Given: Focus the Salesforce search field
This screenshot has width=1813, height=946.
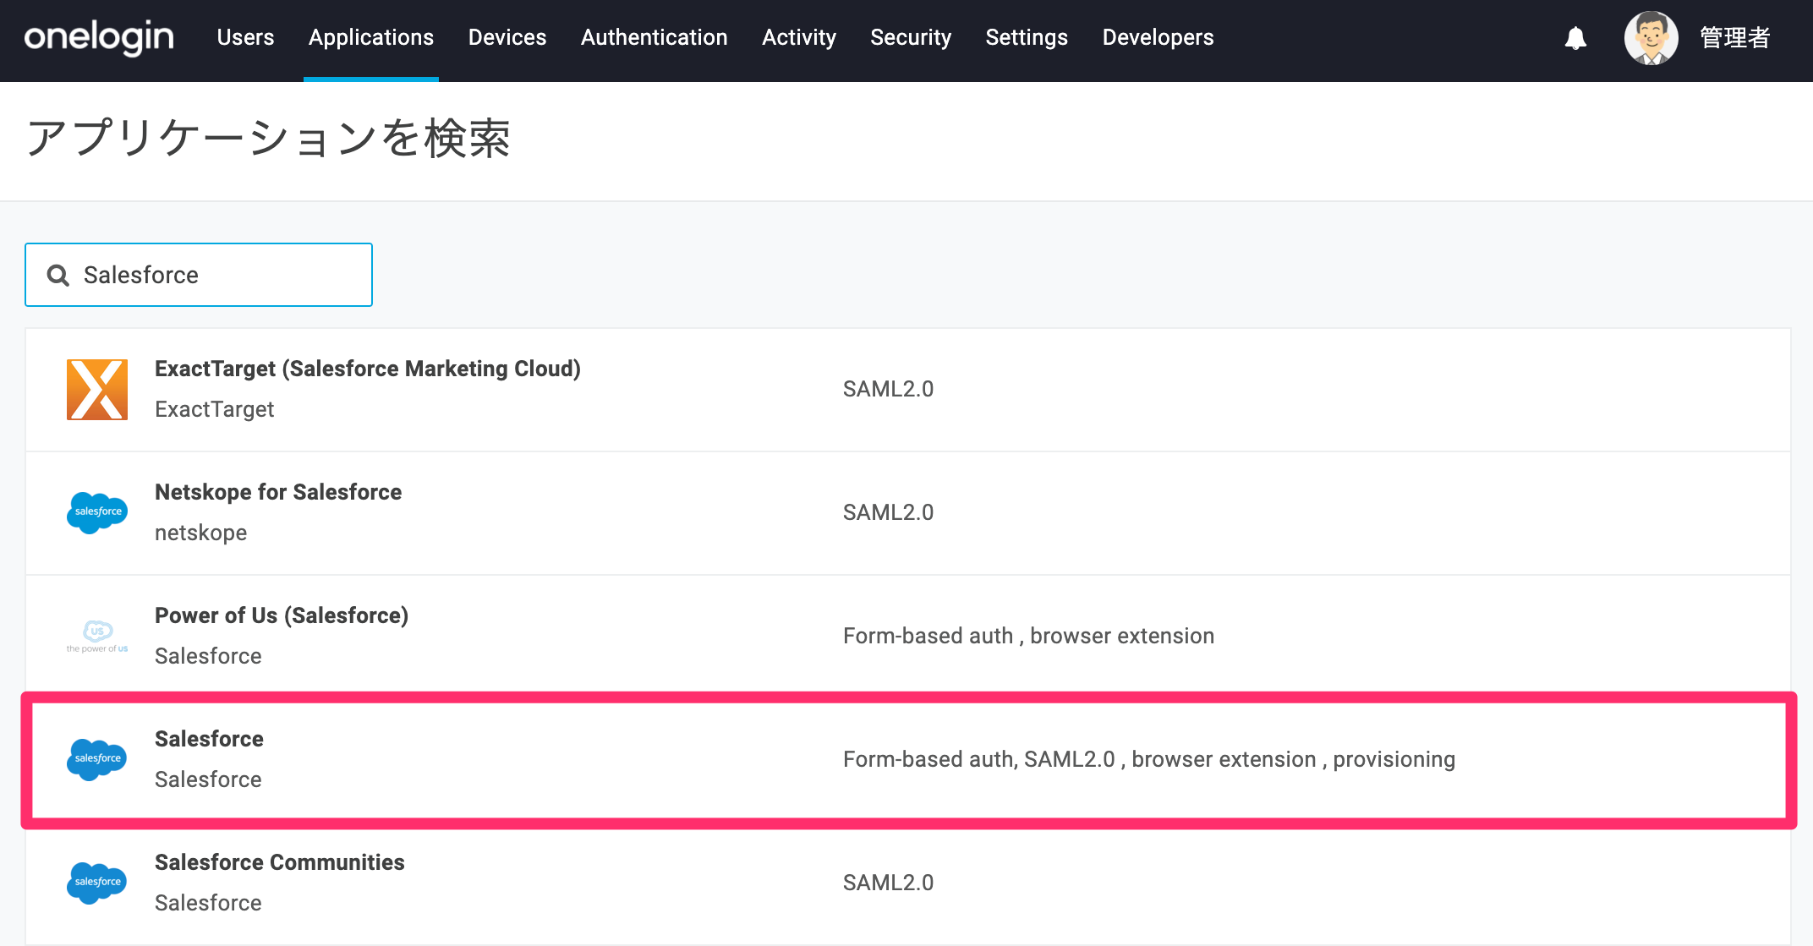Looking at the screenshot, I should tap(199, 275).
